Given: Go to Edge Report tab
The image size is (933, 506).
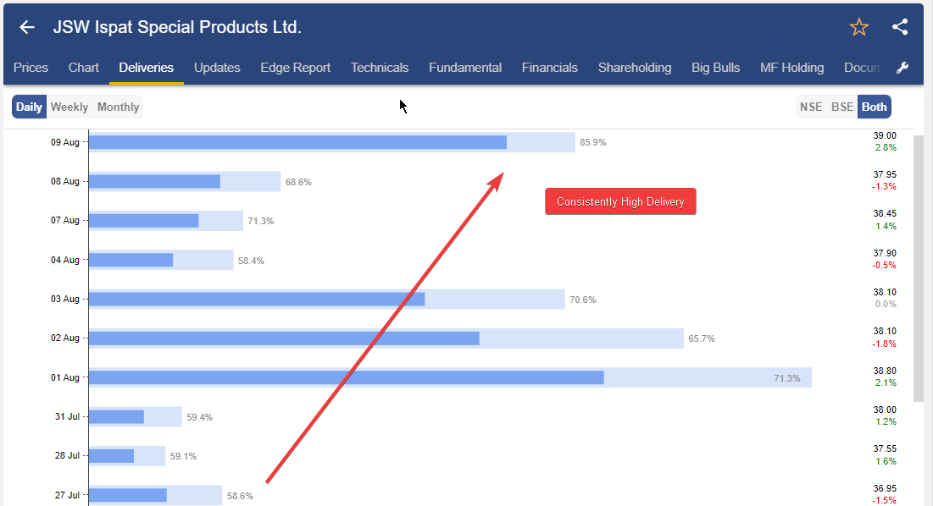Looking at the screenshot, I should [x=295, y=68].
